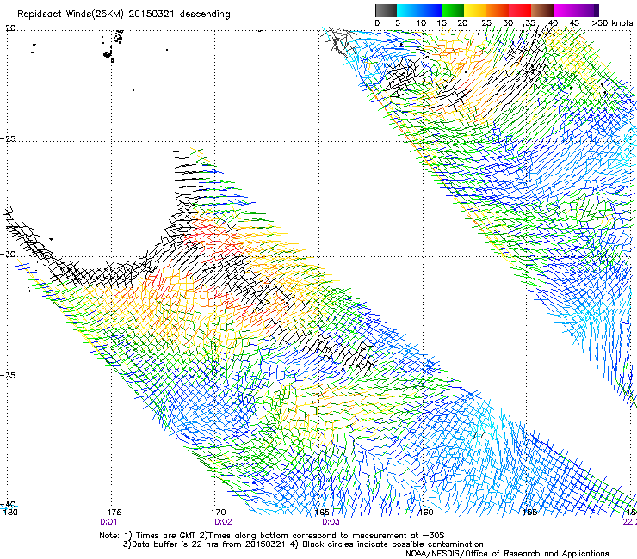Click the 'Data buffer is 22 hrs' note line
Viewport: 637px width, 559px height.
click(303, 544)
